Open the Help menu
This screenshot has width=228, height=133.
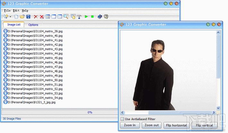coord(25,11)
